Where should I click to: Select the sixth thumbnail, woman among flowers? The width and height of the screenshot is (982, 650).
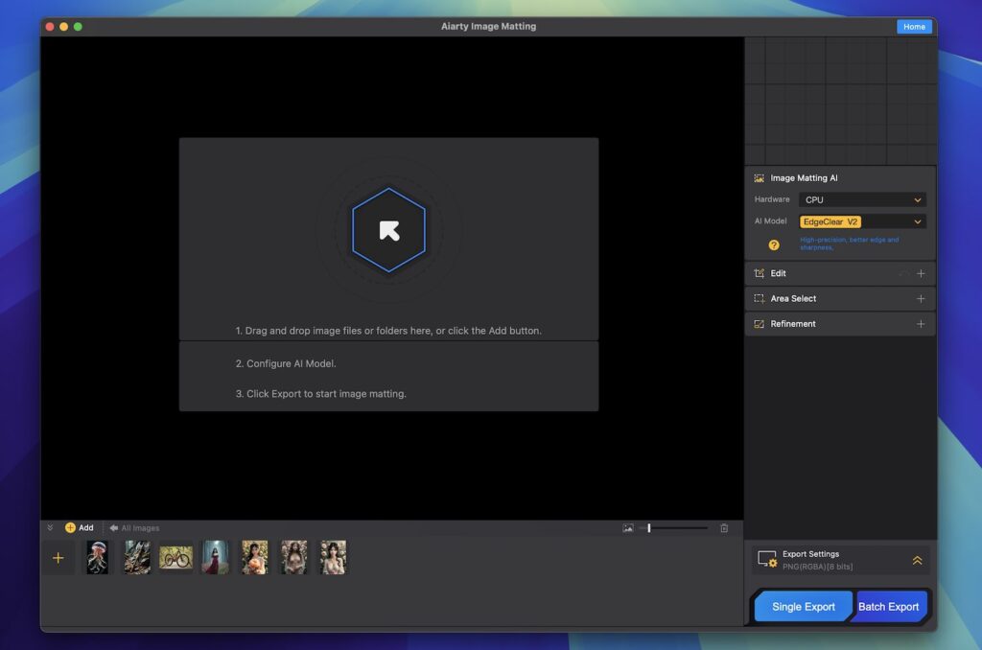293,557
